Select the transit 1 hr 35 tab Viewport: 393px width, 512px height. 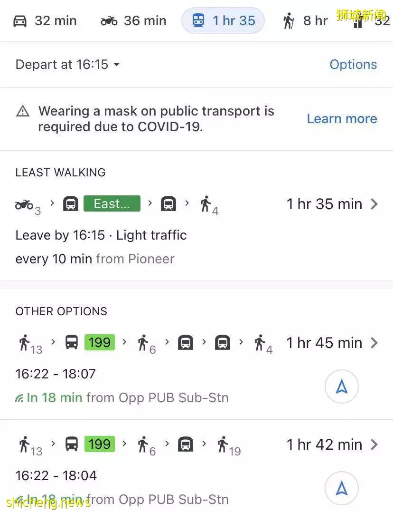pos(223,20)
